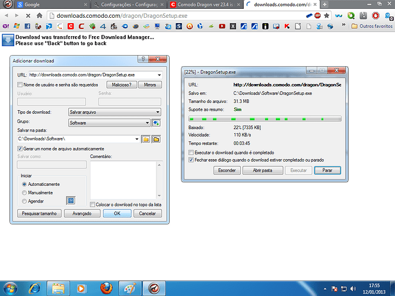Image resolution: width=395 pixels, height=296 pixels.
Task: Switch to the Configurações tab
Action: (x=129, y=5)
